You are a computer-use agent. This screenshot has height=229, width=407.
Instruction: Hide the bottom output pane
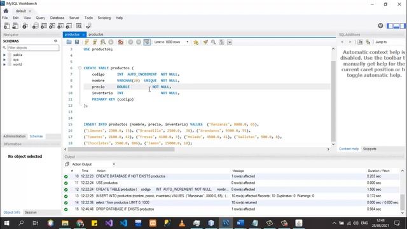[x=396, y=25]
